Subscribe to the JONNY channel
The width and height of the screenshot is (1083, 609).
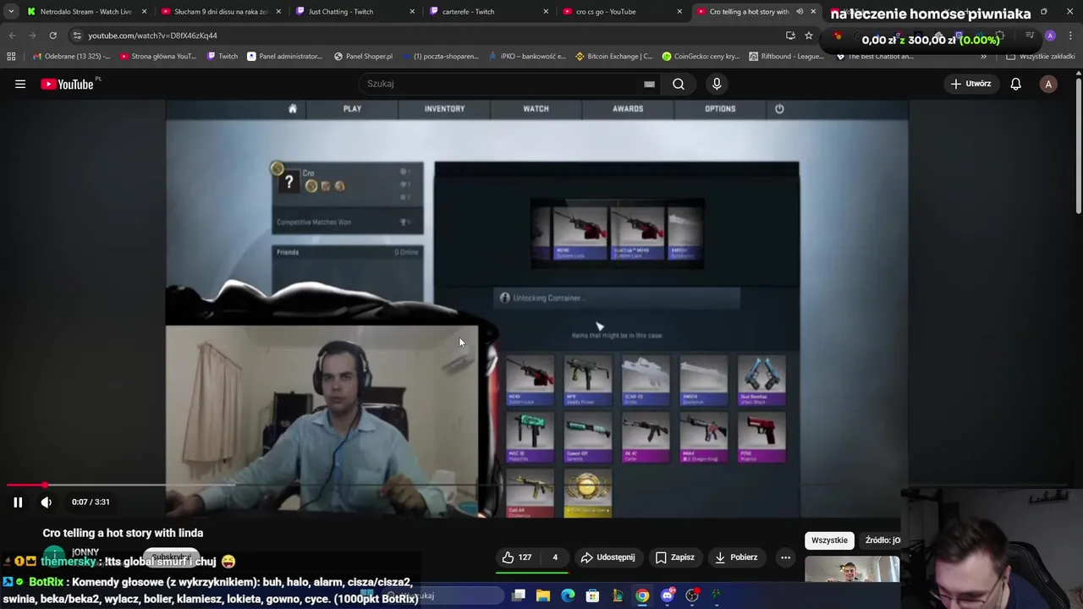point(171,557)
